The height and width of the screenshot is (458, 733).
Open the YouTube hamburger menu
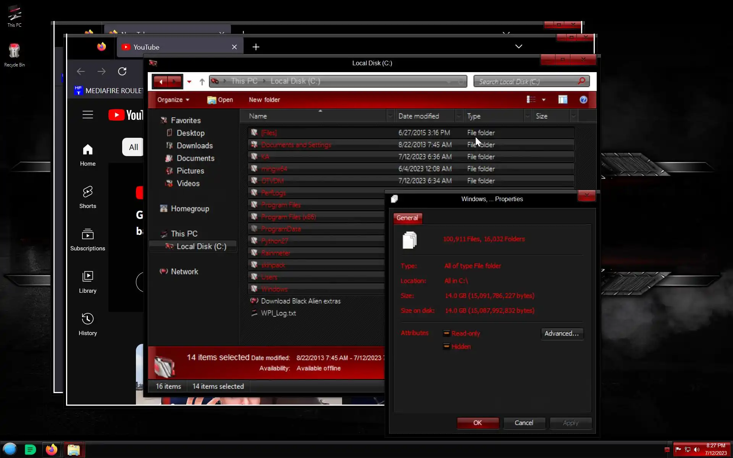[x=88, y=114]
